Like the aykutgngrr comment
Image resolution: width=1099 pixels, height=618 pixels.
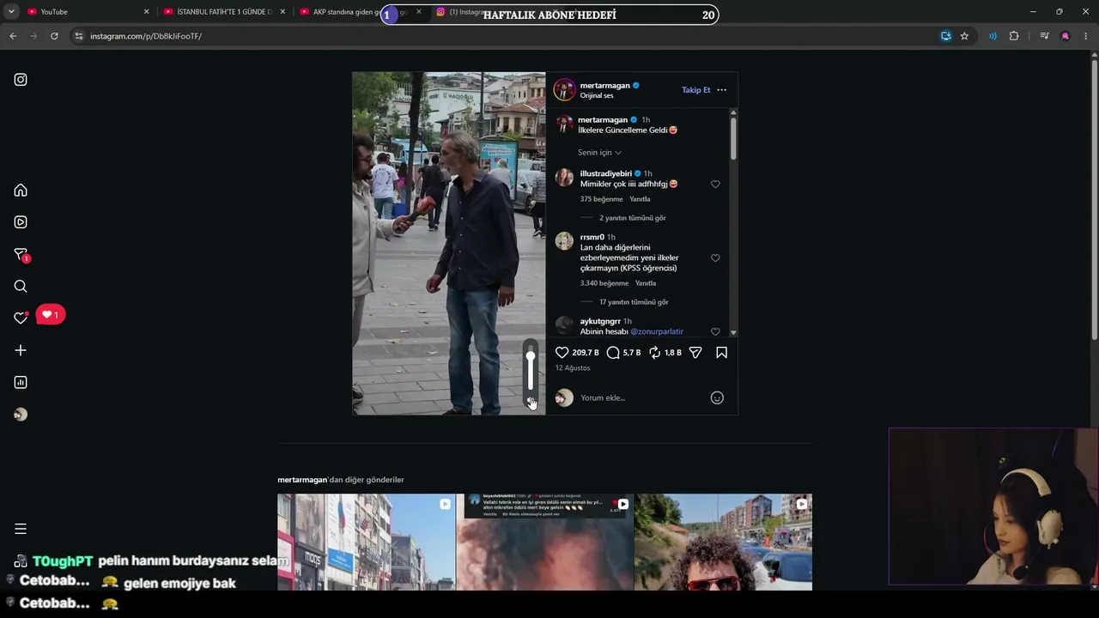pyautogui.click(x=715, y=332)
